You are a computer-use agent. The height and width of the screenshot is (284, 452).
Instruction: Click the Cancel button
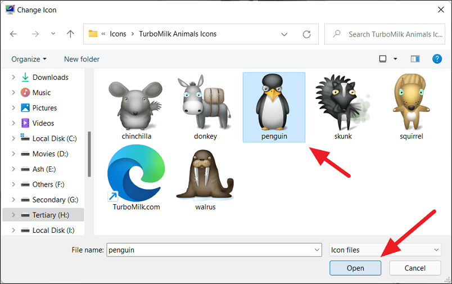415,268
